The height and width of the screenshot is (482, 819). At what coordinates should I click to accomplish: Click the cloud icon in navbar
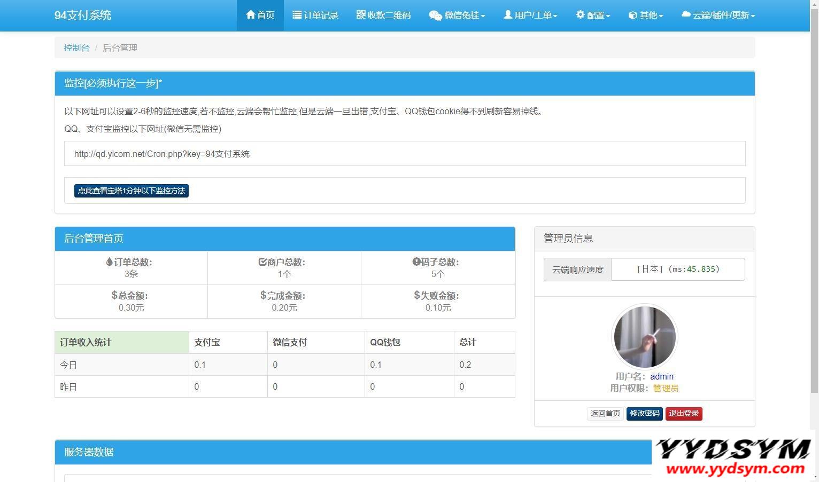[x=686, y=15]
